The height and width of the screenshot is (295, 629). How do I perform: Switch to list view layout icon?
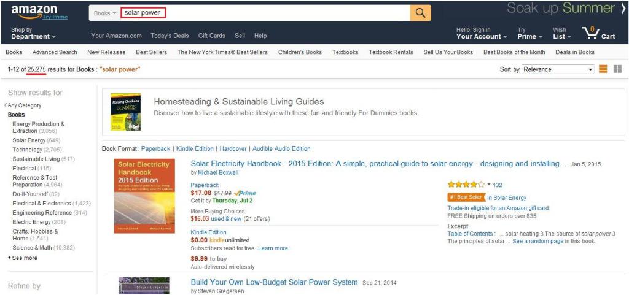click(603, 69)
